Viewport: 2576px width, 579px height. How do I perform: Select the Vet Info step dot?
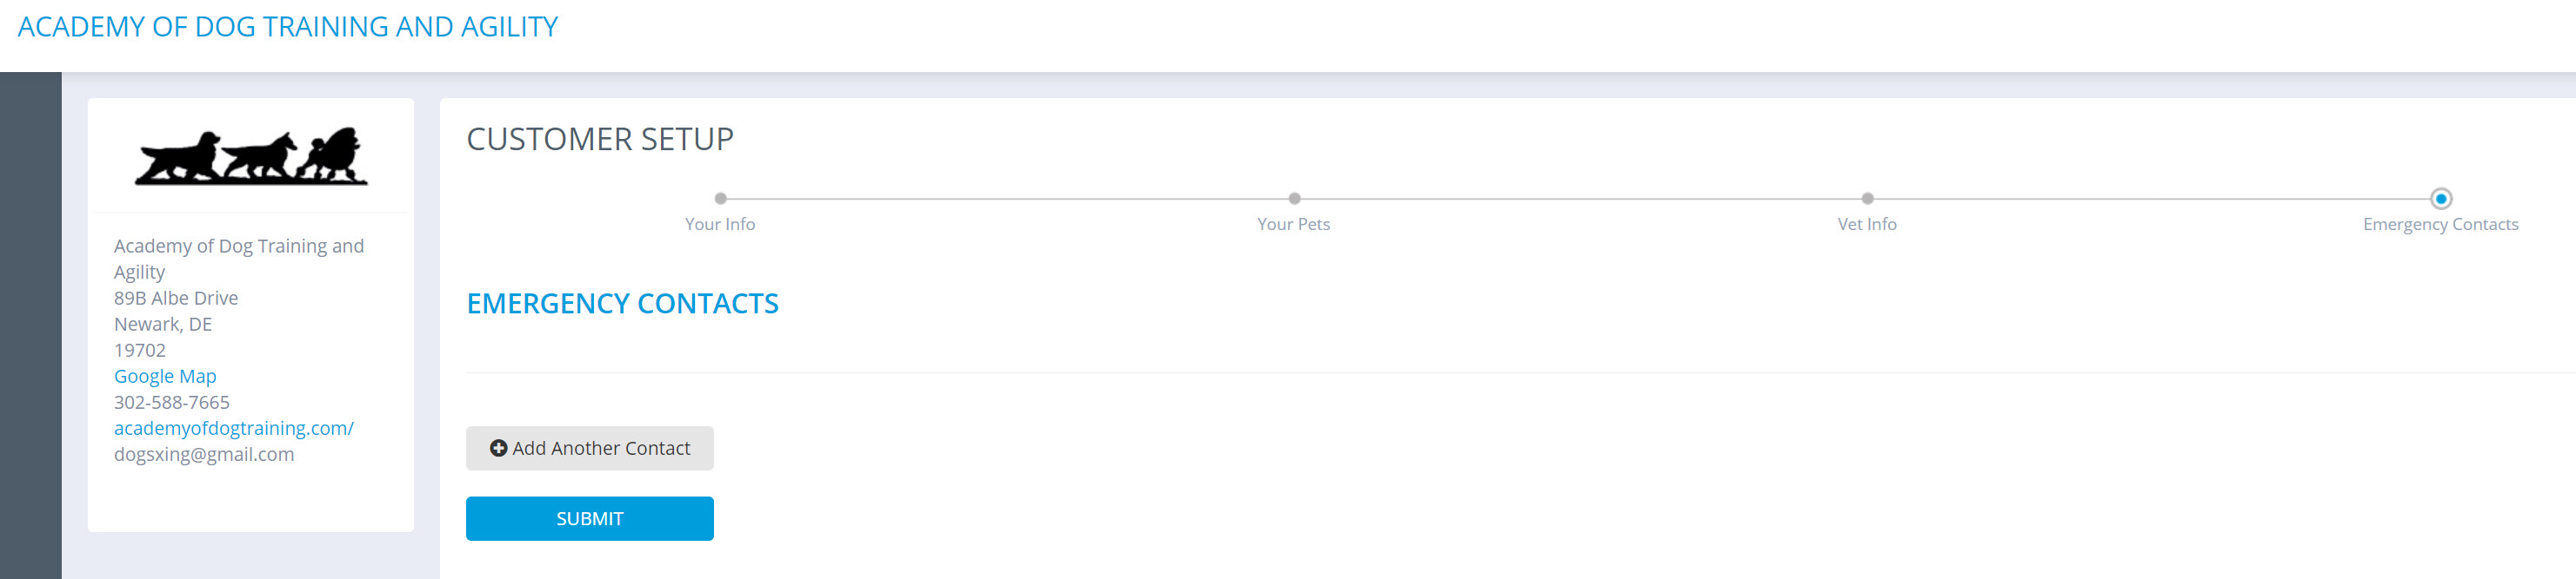[1867, 199]
